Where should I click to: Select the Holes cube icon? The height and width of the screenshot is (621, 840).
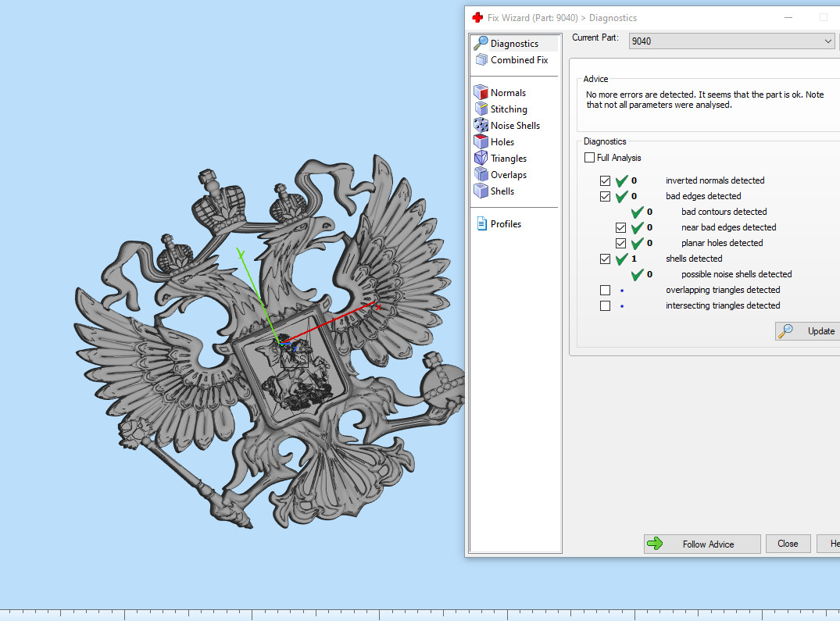481,142
